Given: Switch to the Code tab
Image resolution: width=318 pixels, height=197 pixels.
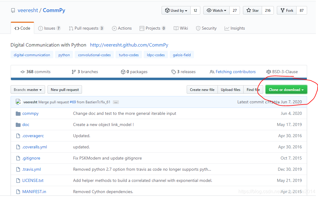Looking at the screenshot, I should click(x=22, y=28).
